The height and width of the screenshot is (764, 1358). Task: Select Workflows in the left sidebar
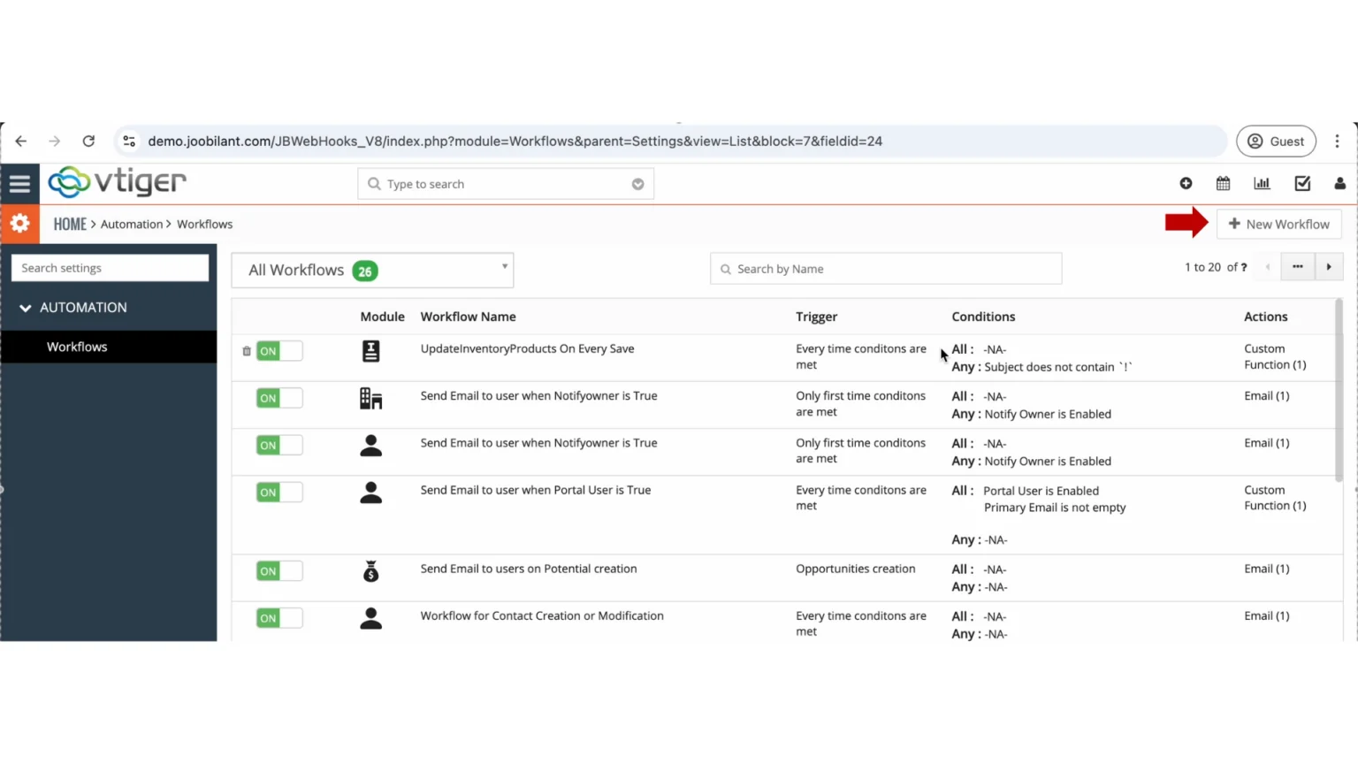tap(77, 347)
